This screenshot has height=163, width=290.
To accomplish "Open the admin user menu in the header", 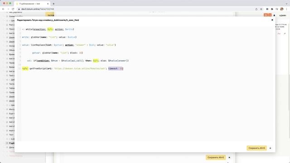I will click(283, 15).
